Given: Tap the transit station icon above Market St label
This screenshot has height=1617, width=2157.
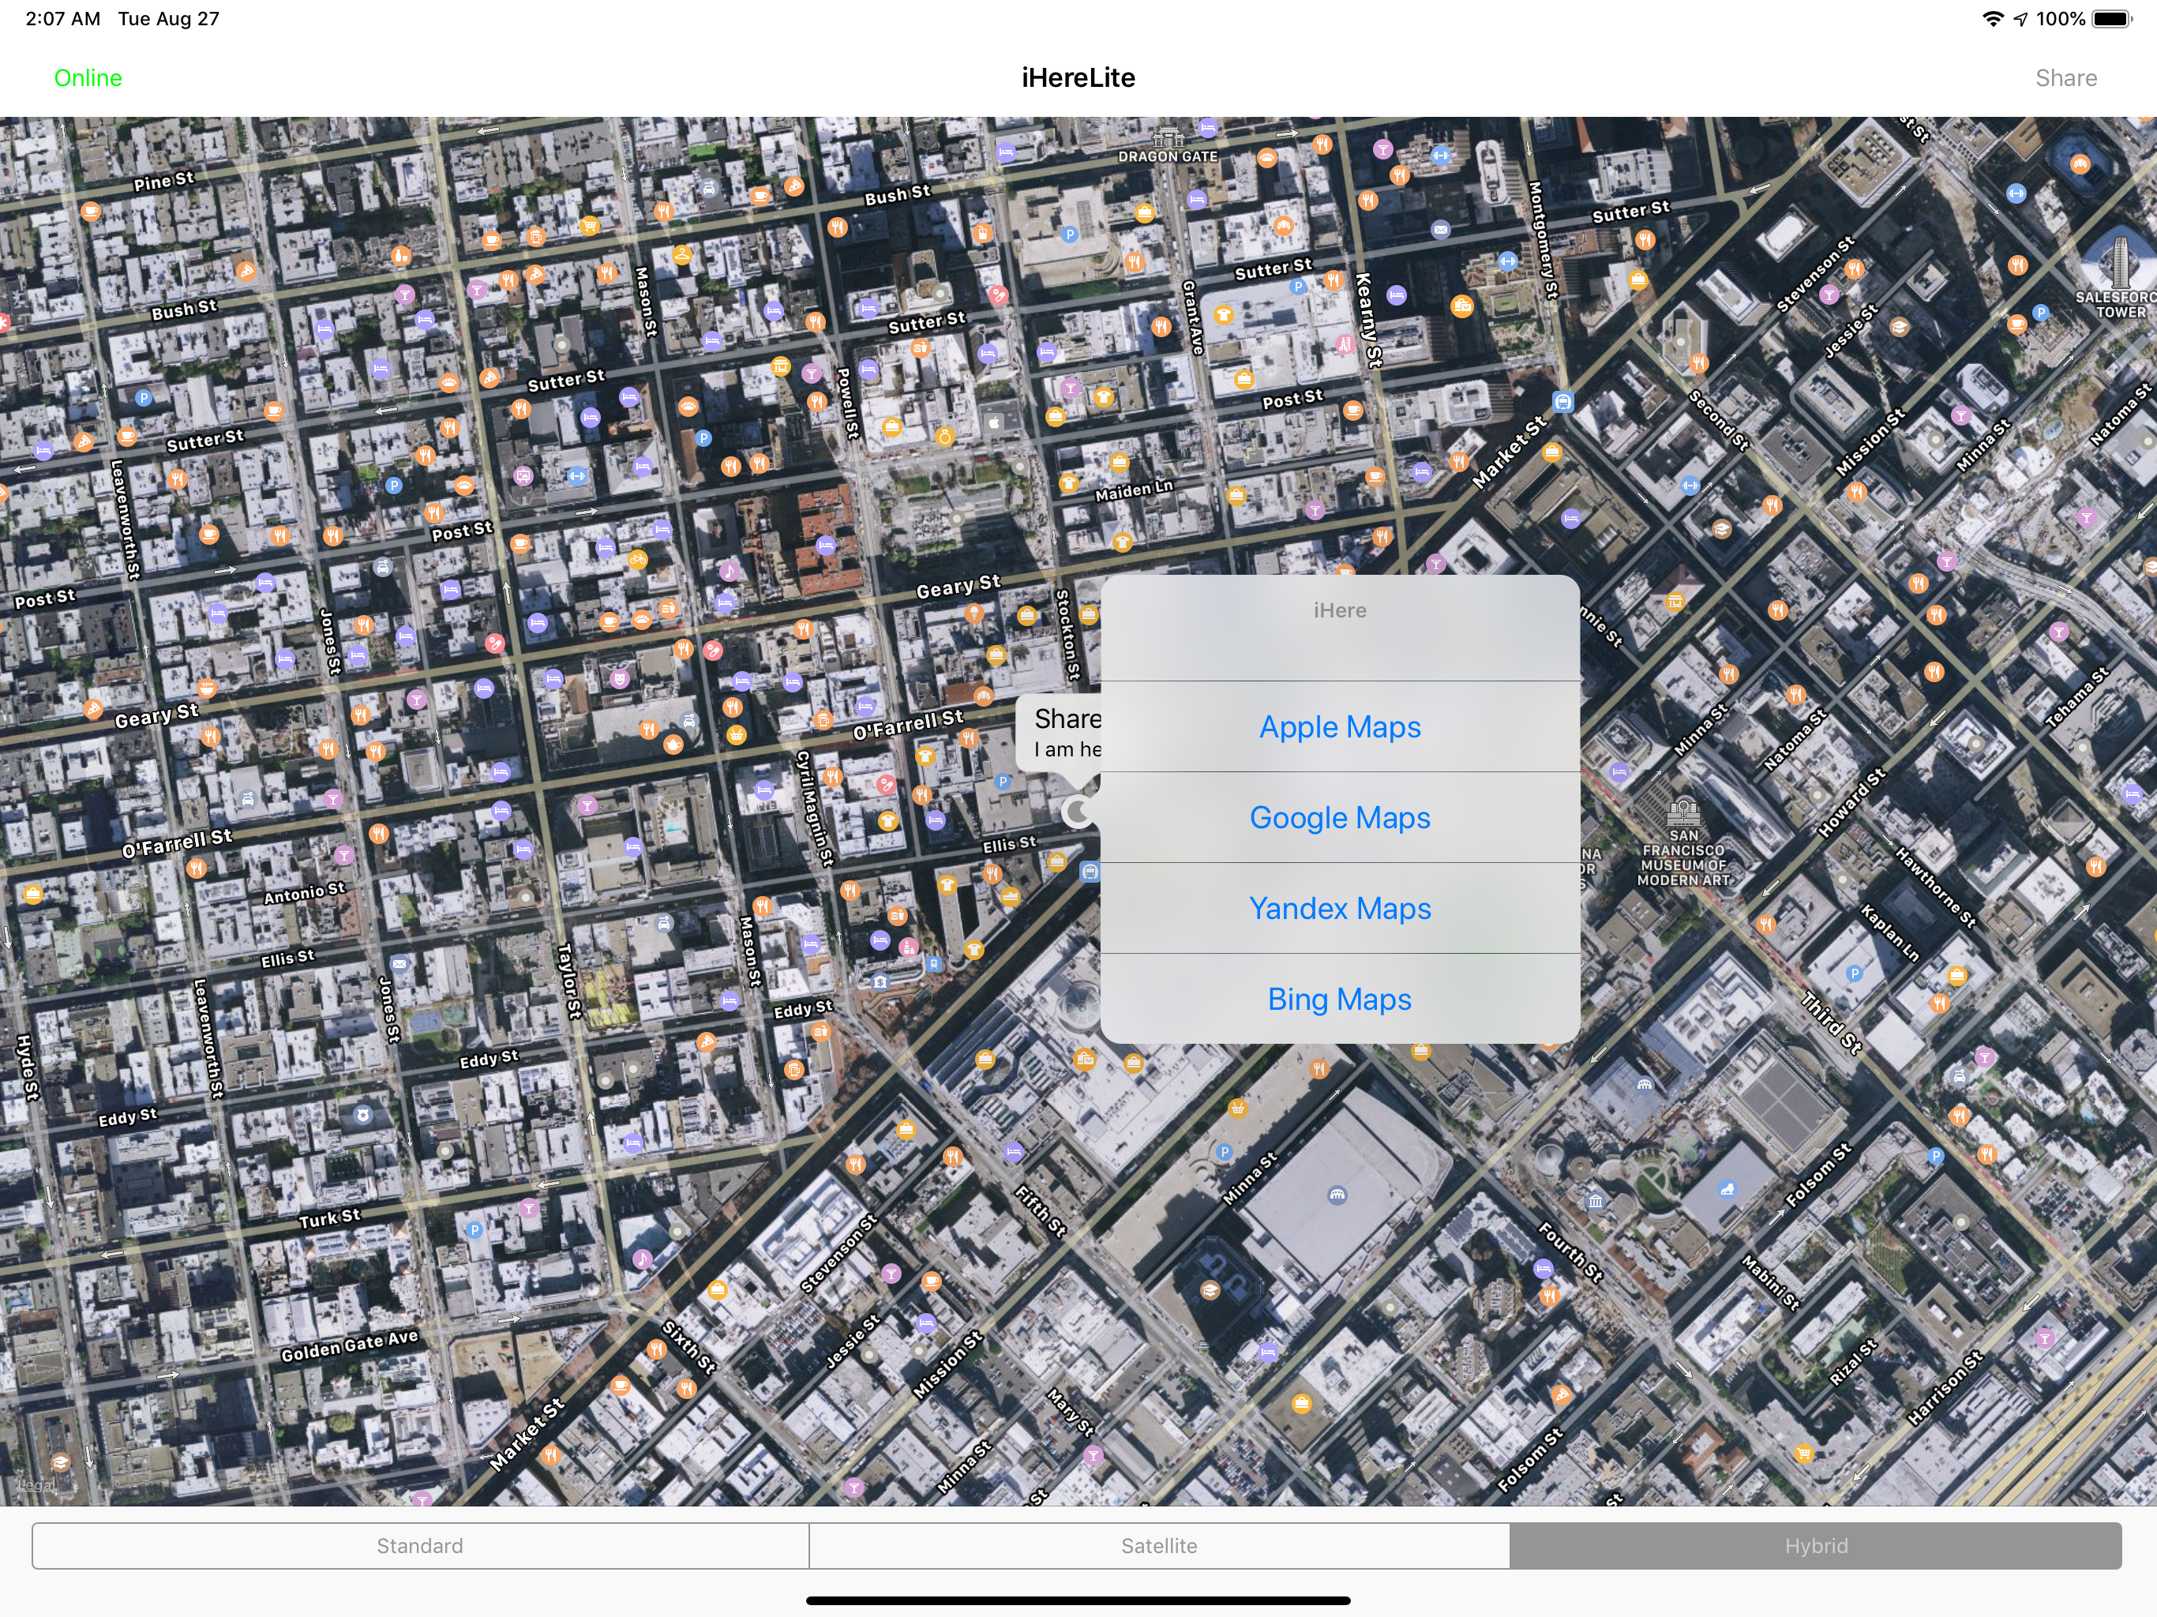Looking at the screenshot, I should point(1562,401).
